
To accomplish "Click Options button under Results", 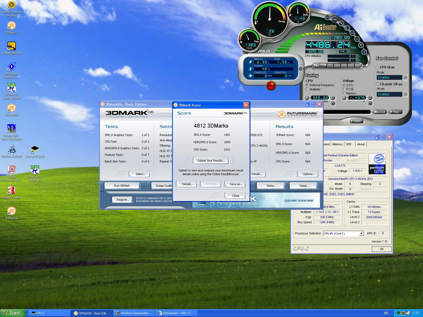I will pos(309,174).
